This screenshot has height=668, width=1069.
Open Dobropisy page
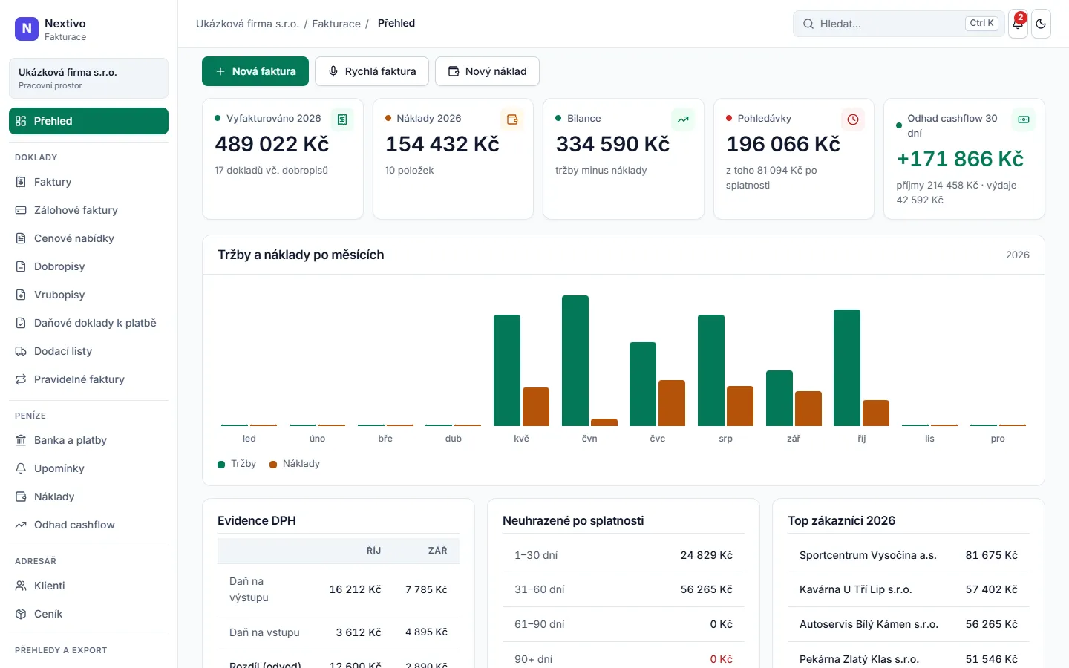tap(88, 266)
